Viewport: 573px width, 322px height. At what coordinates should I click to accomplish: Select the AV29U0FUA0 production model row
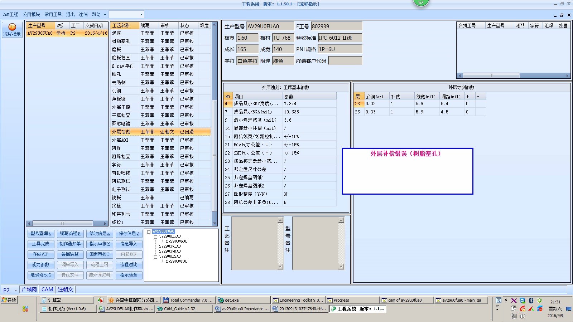67,33
